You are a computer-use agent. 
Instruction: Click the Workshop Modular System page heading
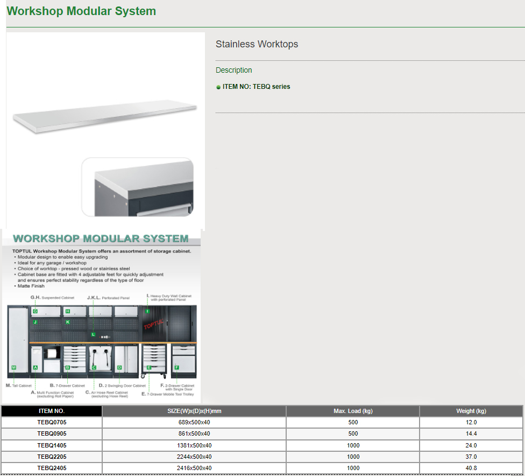pos(81,11)
